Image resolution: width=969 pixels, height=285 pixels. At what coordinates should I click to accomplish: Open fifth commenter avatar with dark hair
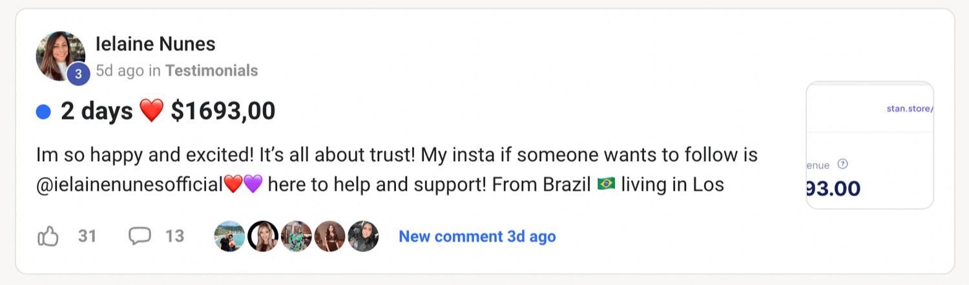click(363, 237)
